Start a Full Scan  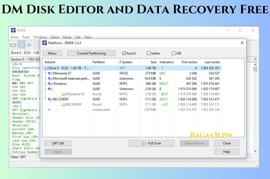point(151,143)
